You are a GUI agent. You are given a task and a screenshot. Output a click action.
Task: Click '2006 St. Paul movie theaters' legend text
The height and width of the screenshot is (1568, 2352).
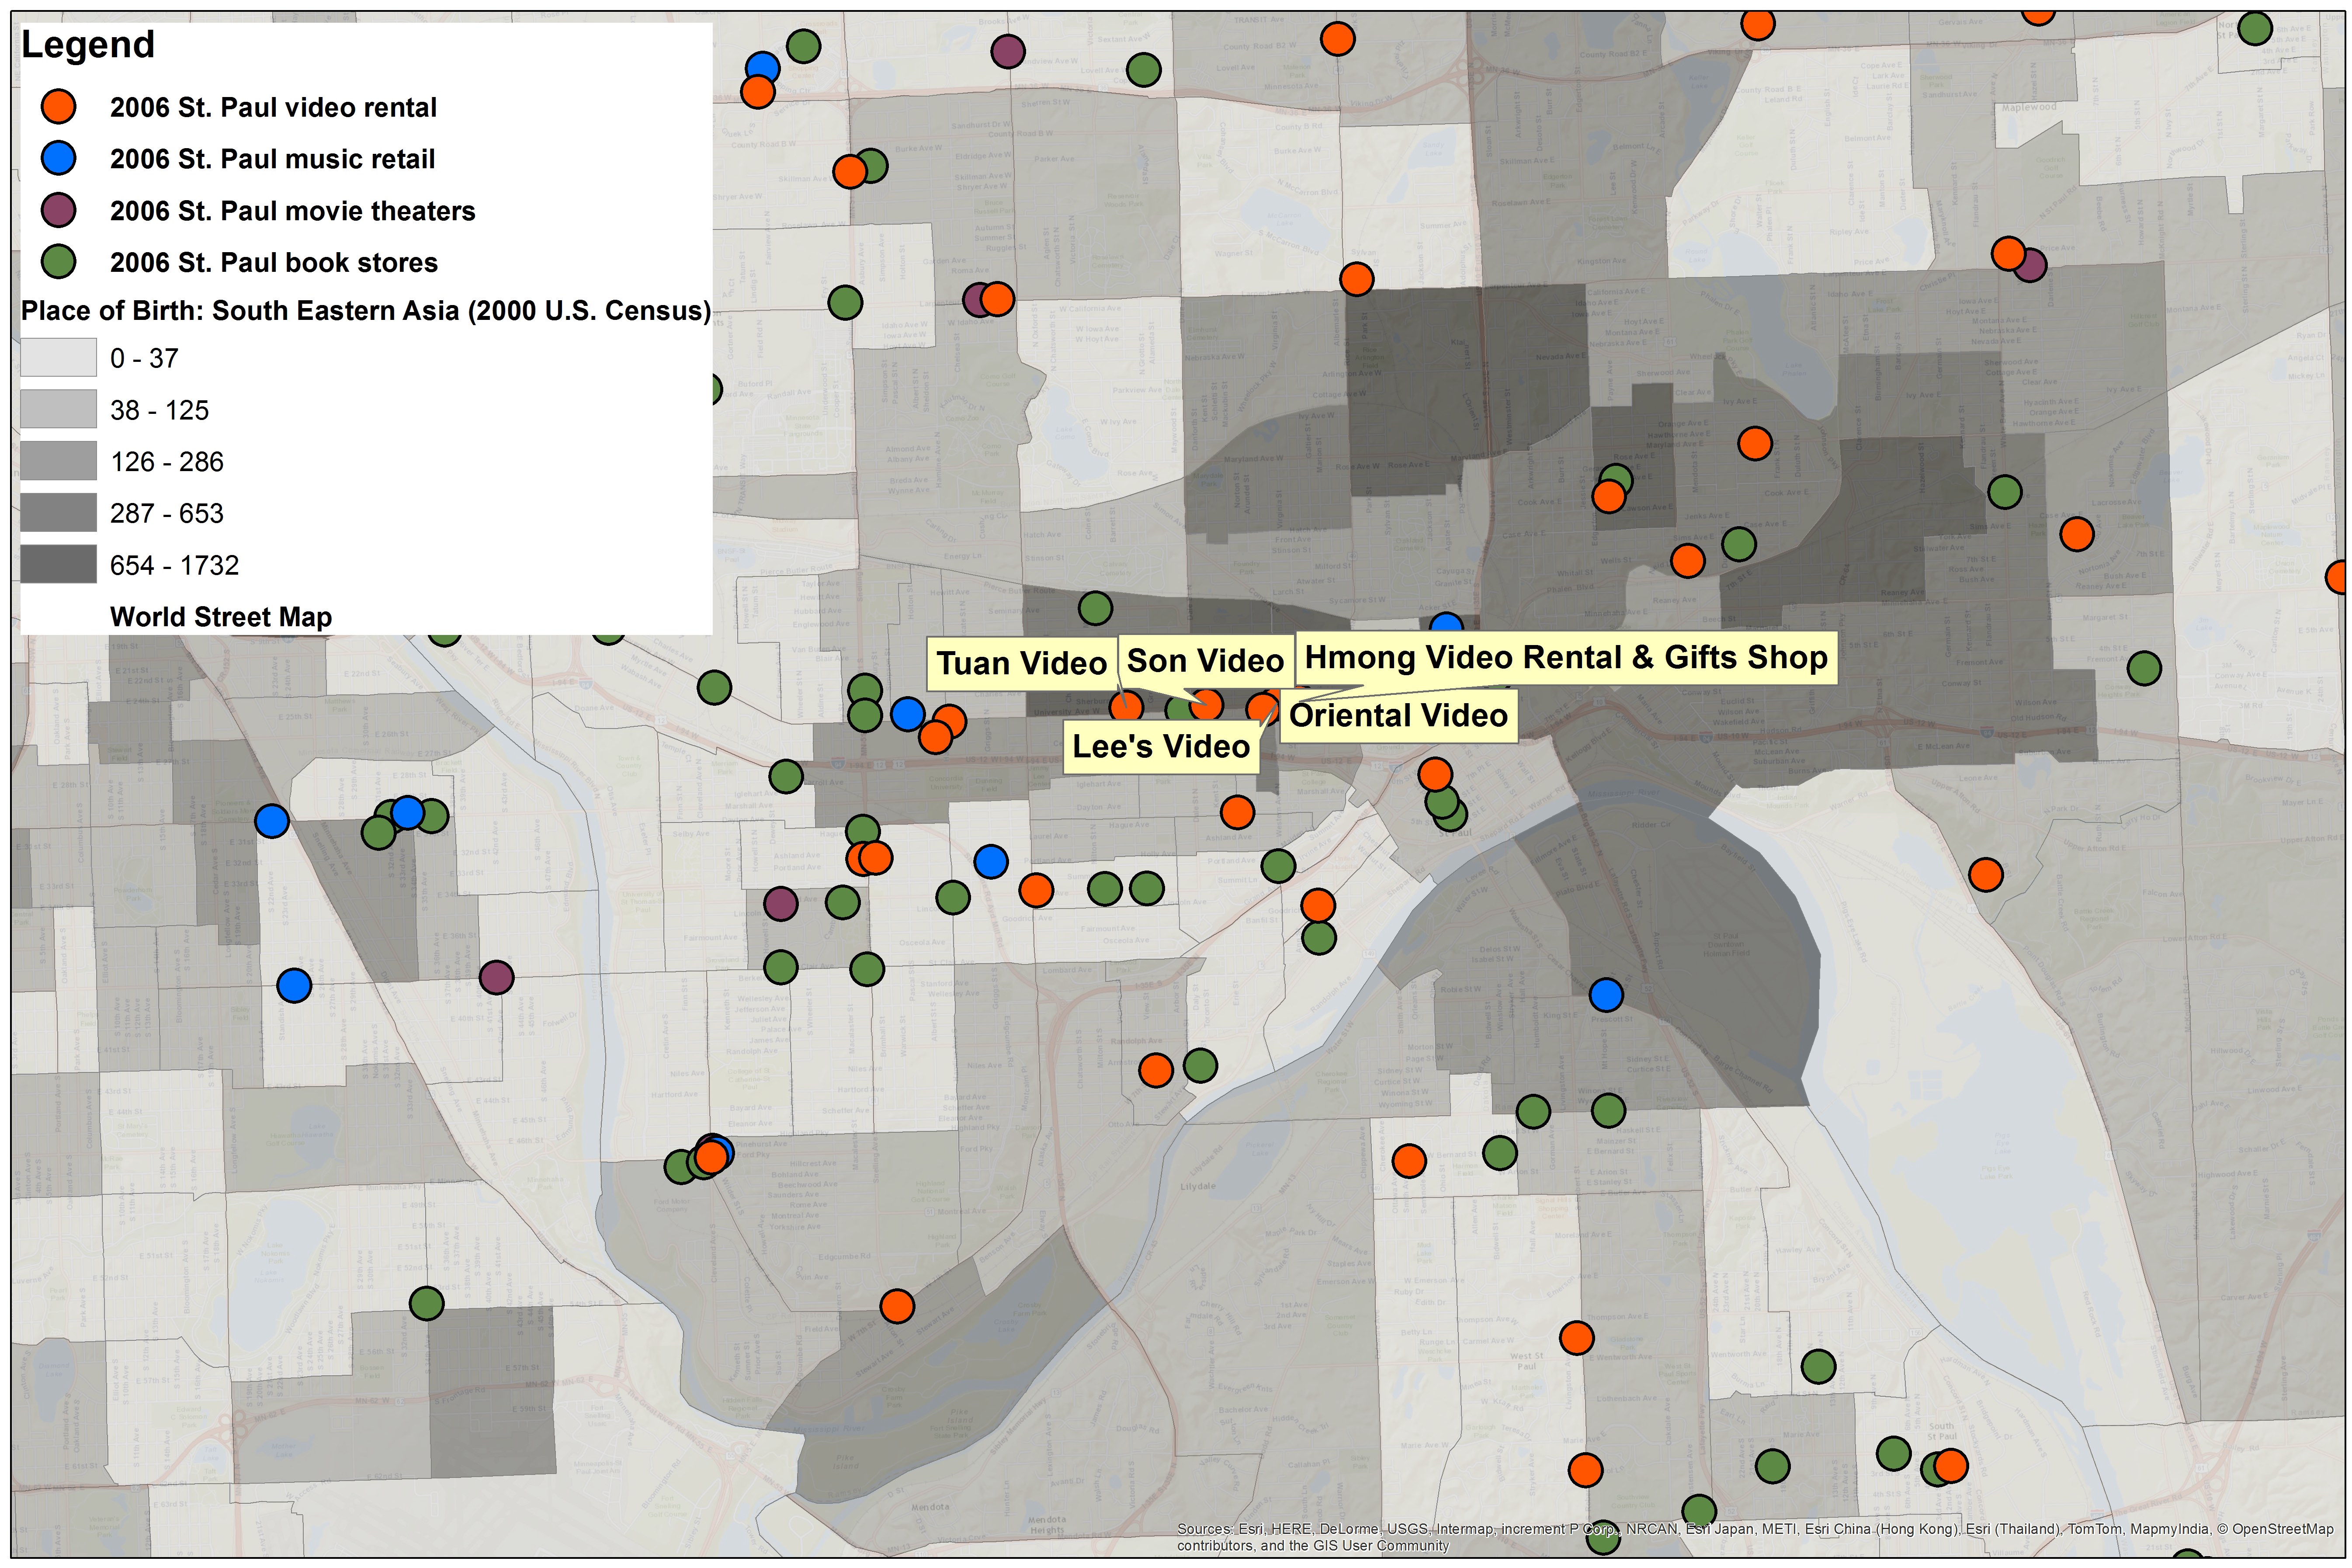(292, 211)
